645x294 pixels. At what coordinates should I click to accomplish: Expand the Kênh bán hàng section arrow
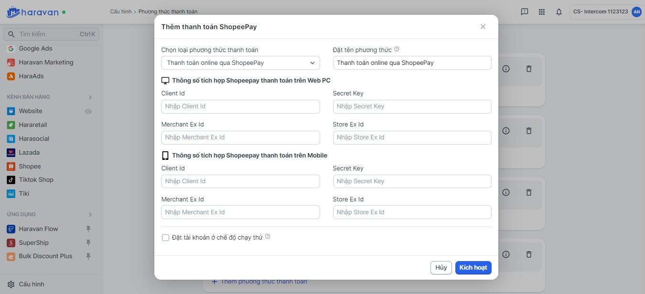(x=90, y=97)
